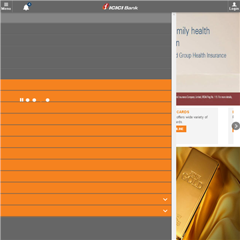Select the last slideshow indicator dot
The image size is (240, 240).
click(47, 100)
